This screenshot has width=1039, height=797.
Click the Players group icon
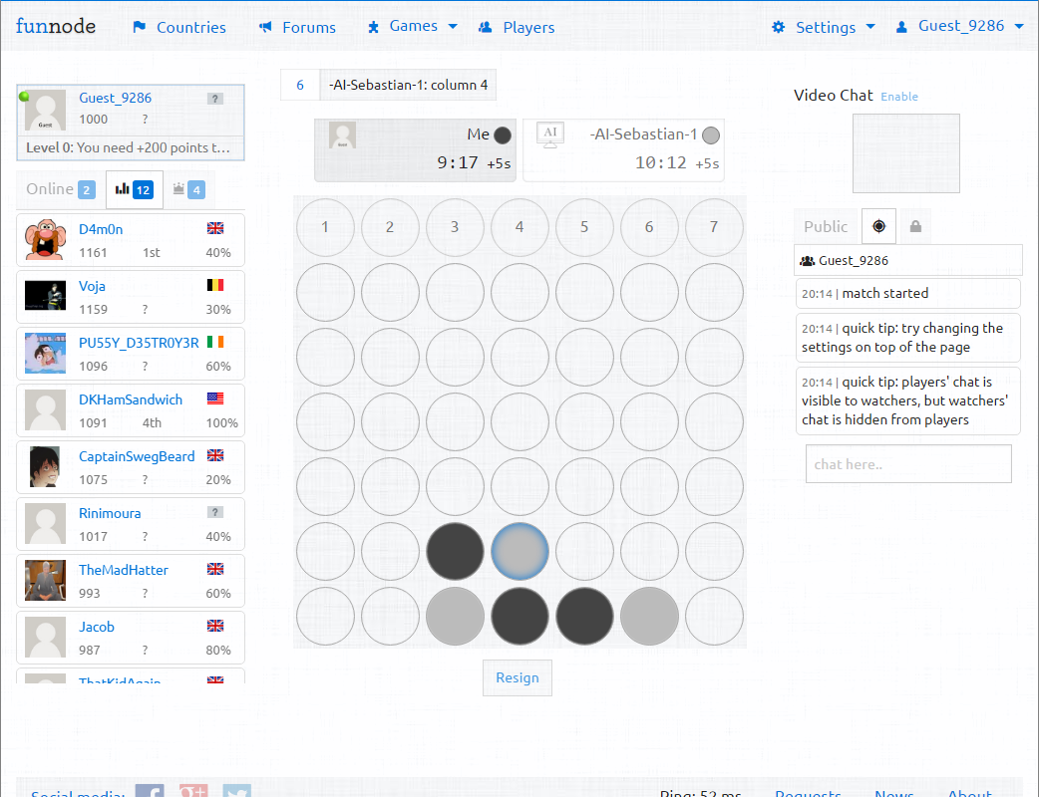coord(485,27)
